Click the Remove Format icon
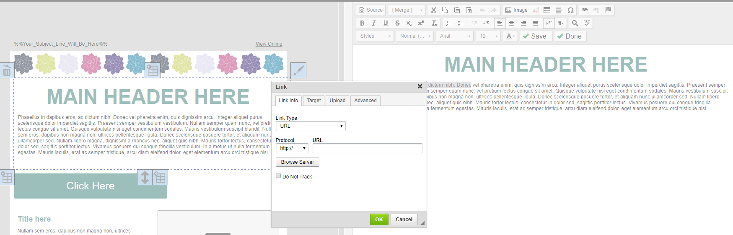The image size is (733, 235). [435, 23]
